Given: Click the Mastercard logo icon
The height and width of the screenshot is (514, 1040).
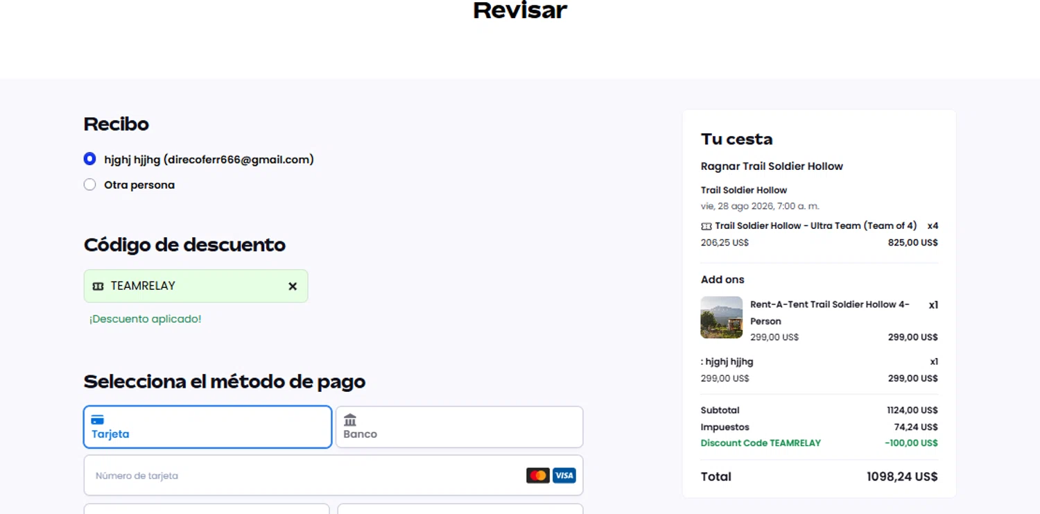Looking at the screenshot, I should (538, 475).
